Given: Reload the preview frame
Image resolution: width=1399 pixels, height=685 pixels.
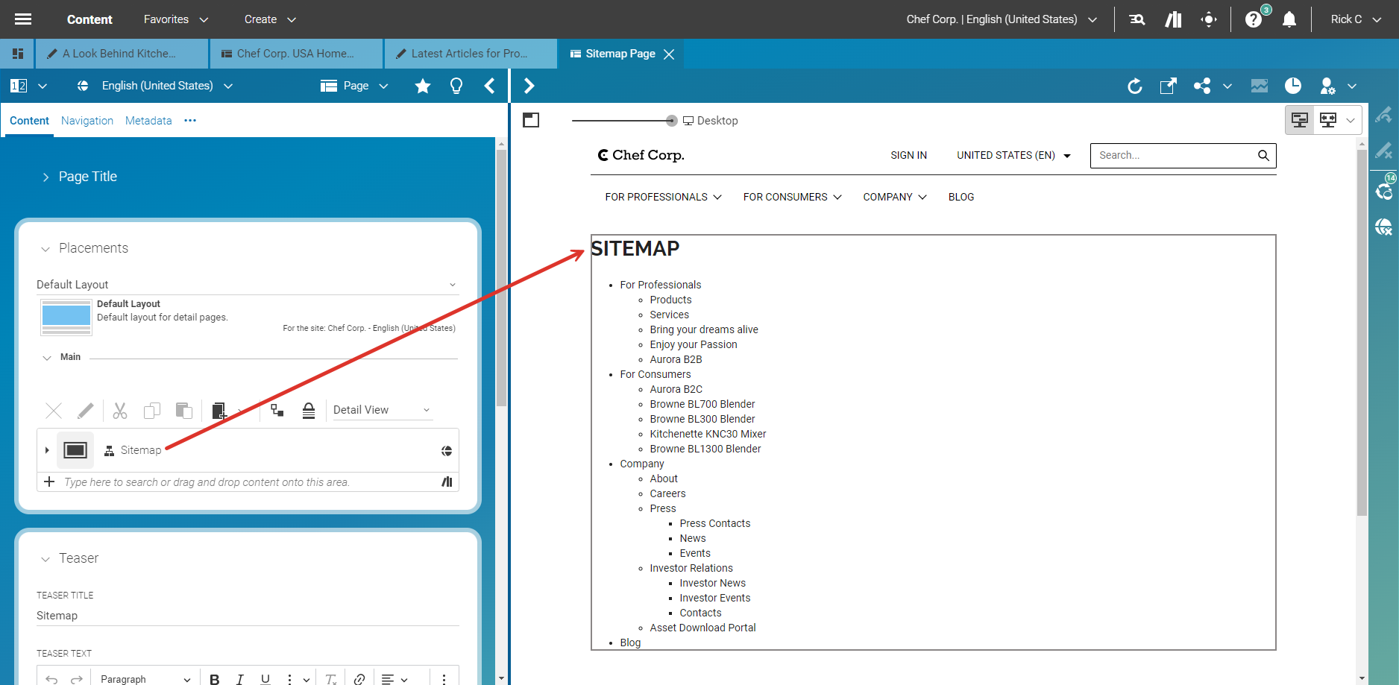Looking at the screenshot, I should pyautogui.click(x=1134, y=86).
